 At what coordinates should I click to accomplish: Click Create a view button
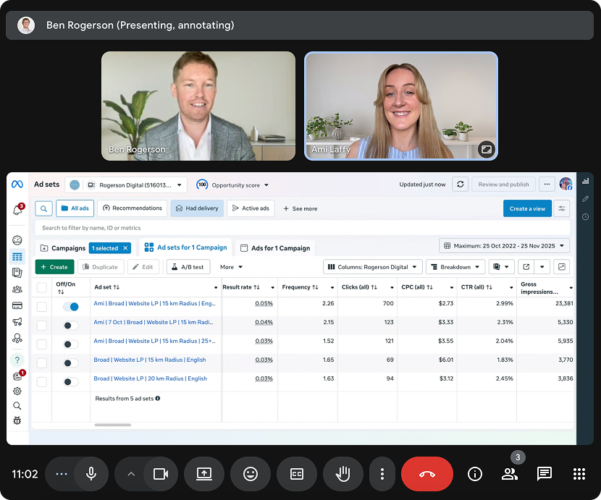(x=527, y=208)
